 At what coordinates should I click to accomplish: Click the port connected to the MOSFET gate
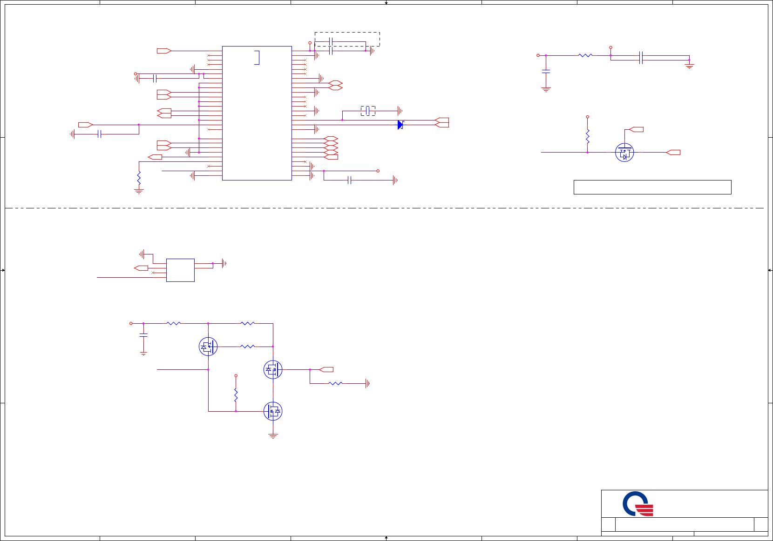coord(637,129)
